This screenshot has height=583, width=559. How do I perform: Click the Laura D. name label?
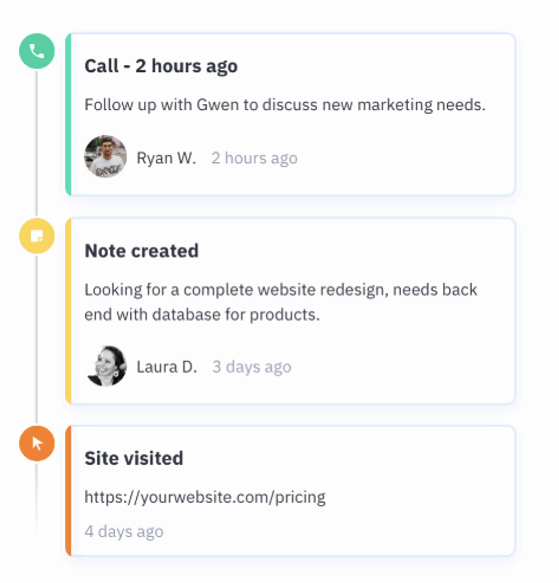[x=167, y=367]
